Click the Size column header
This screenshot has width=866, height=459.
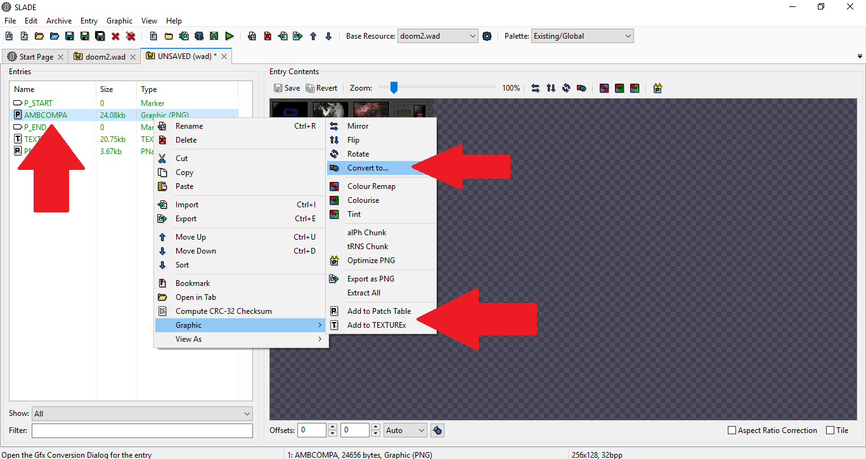coord(117,89)
